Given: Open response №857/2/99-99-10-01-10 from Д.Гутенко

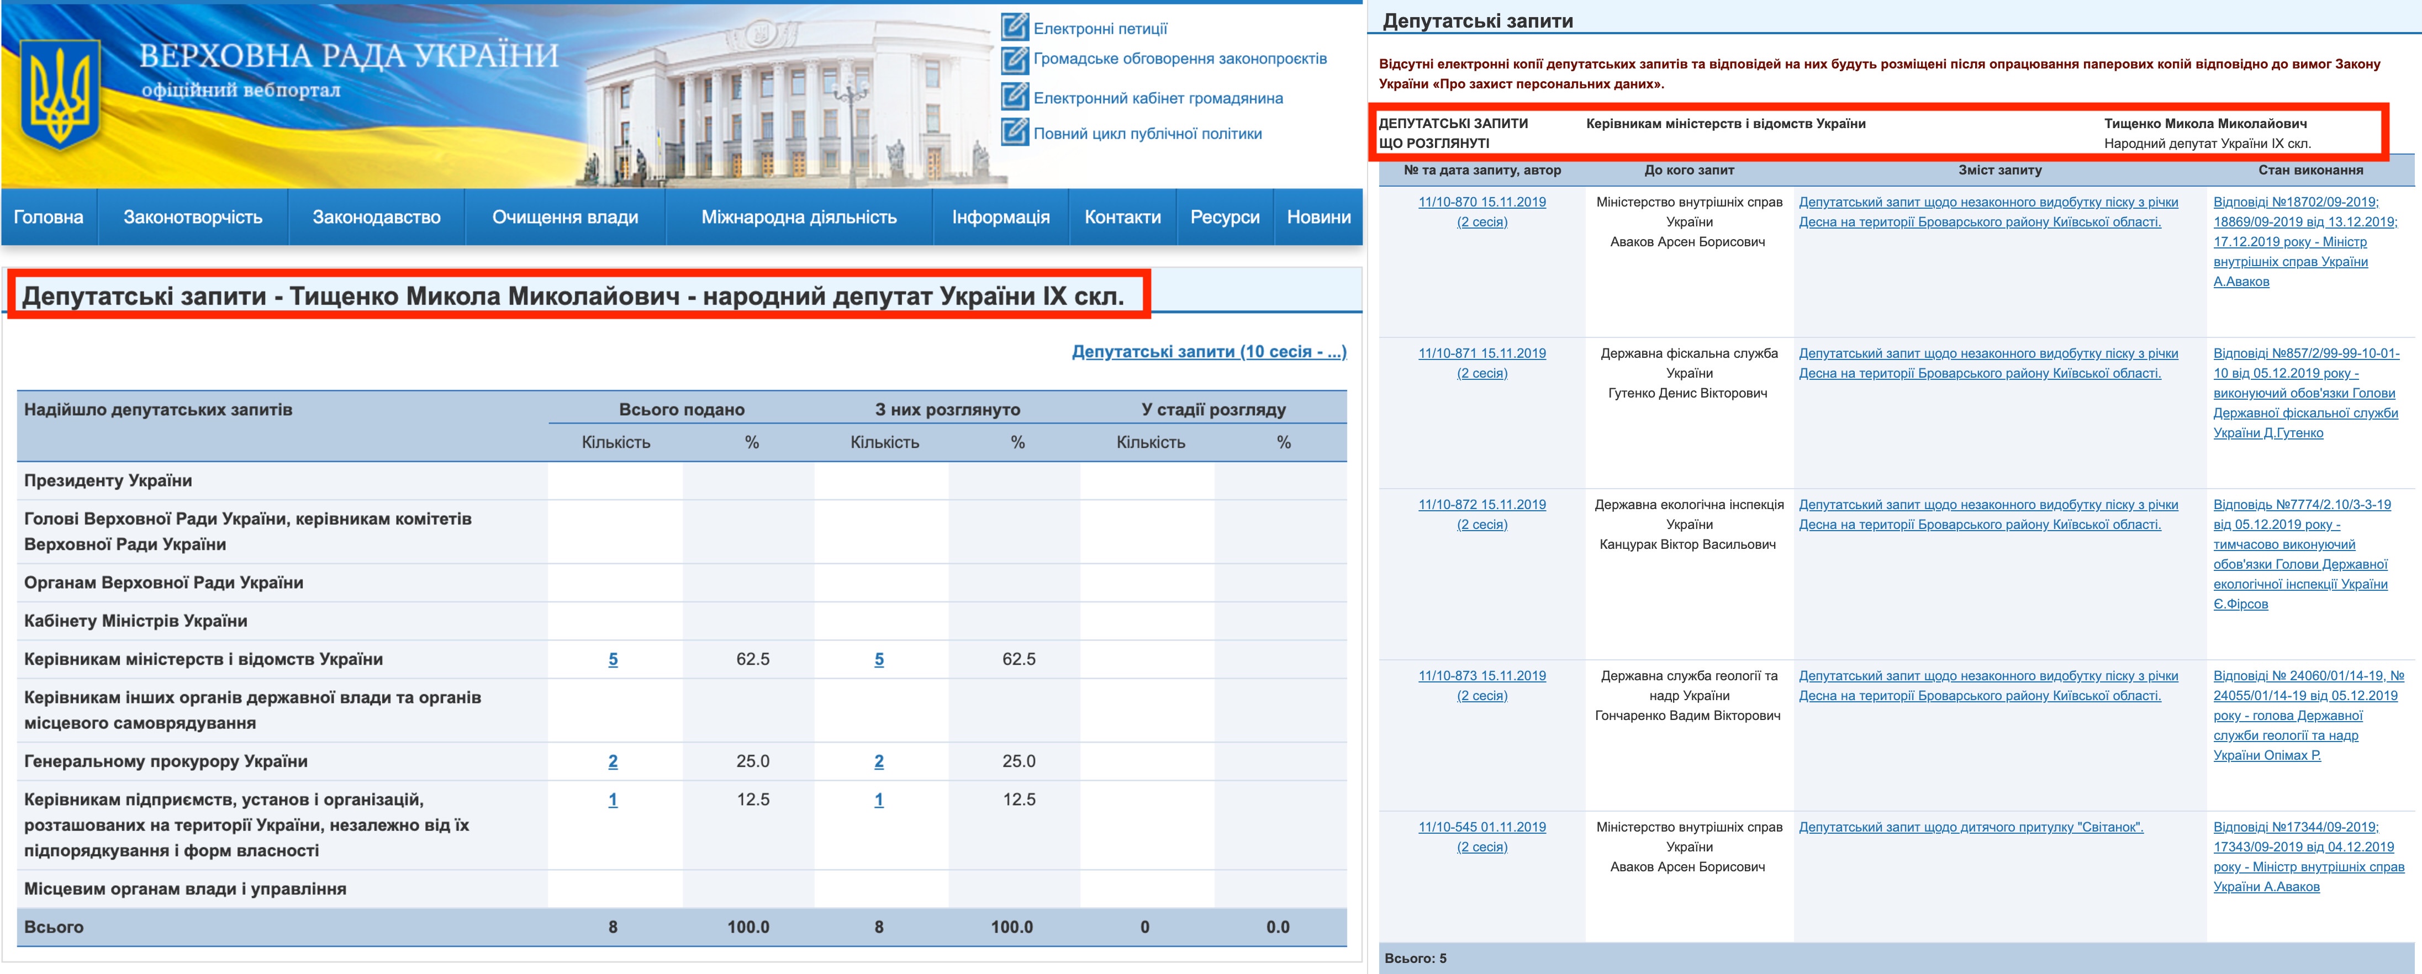Looking at the screenshot, I should (x=2305, y=393).
